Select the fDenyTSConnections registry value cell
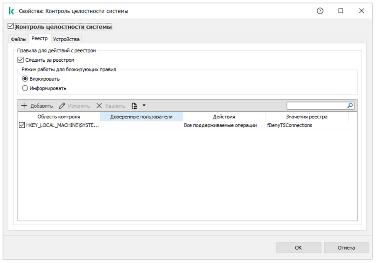The width and height of the screenshot is (376, 263). (290, 125)
